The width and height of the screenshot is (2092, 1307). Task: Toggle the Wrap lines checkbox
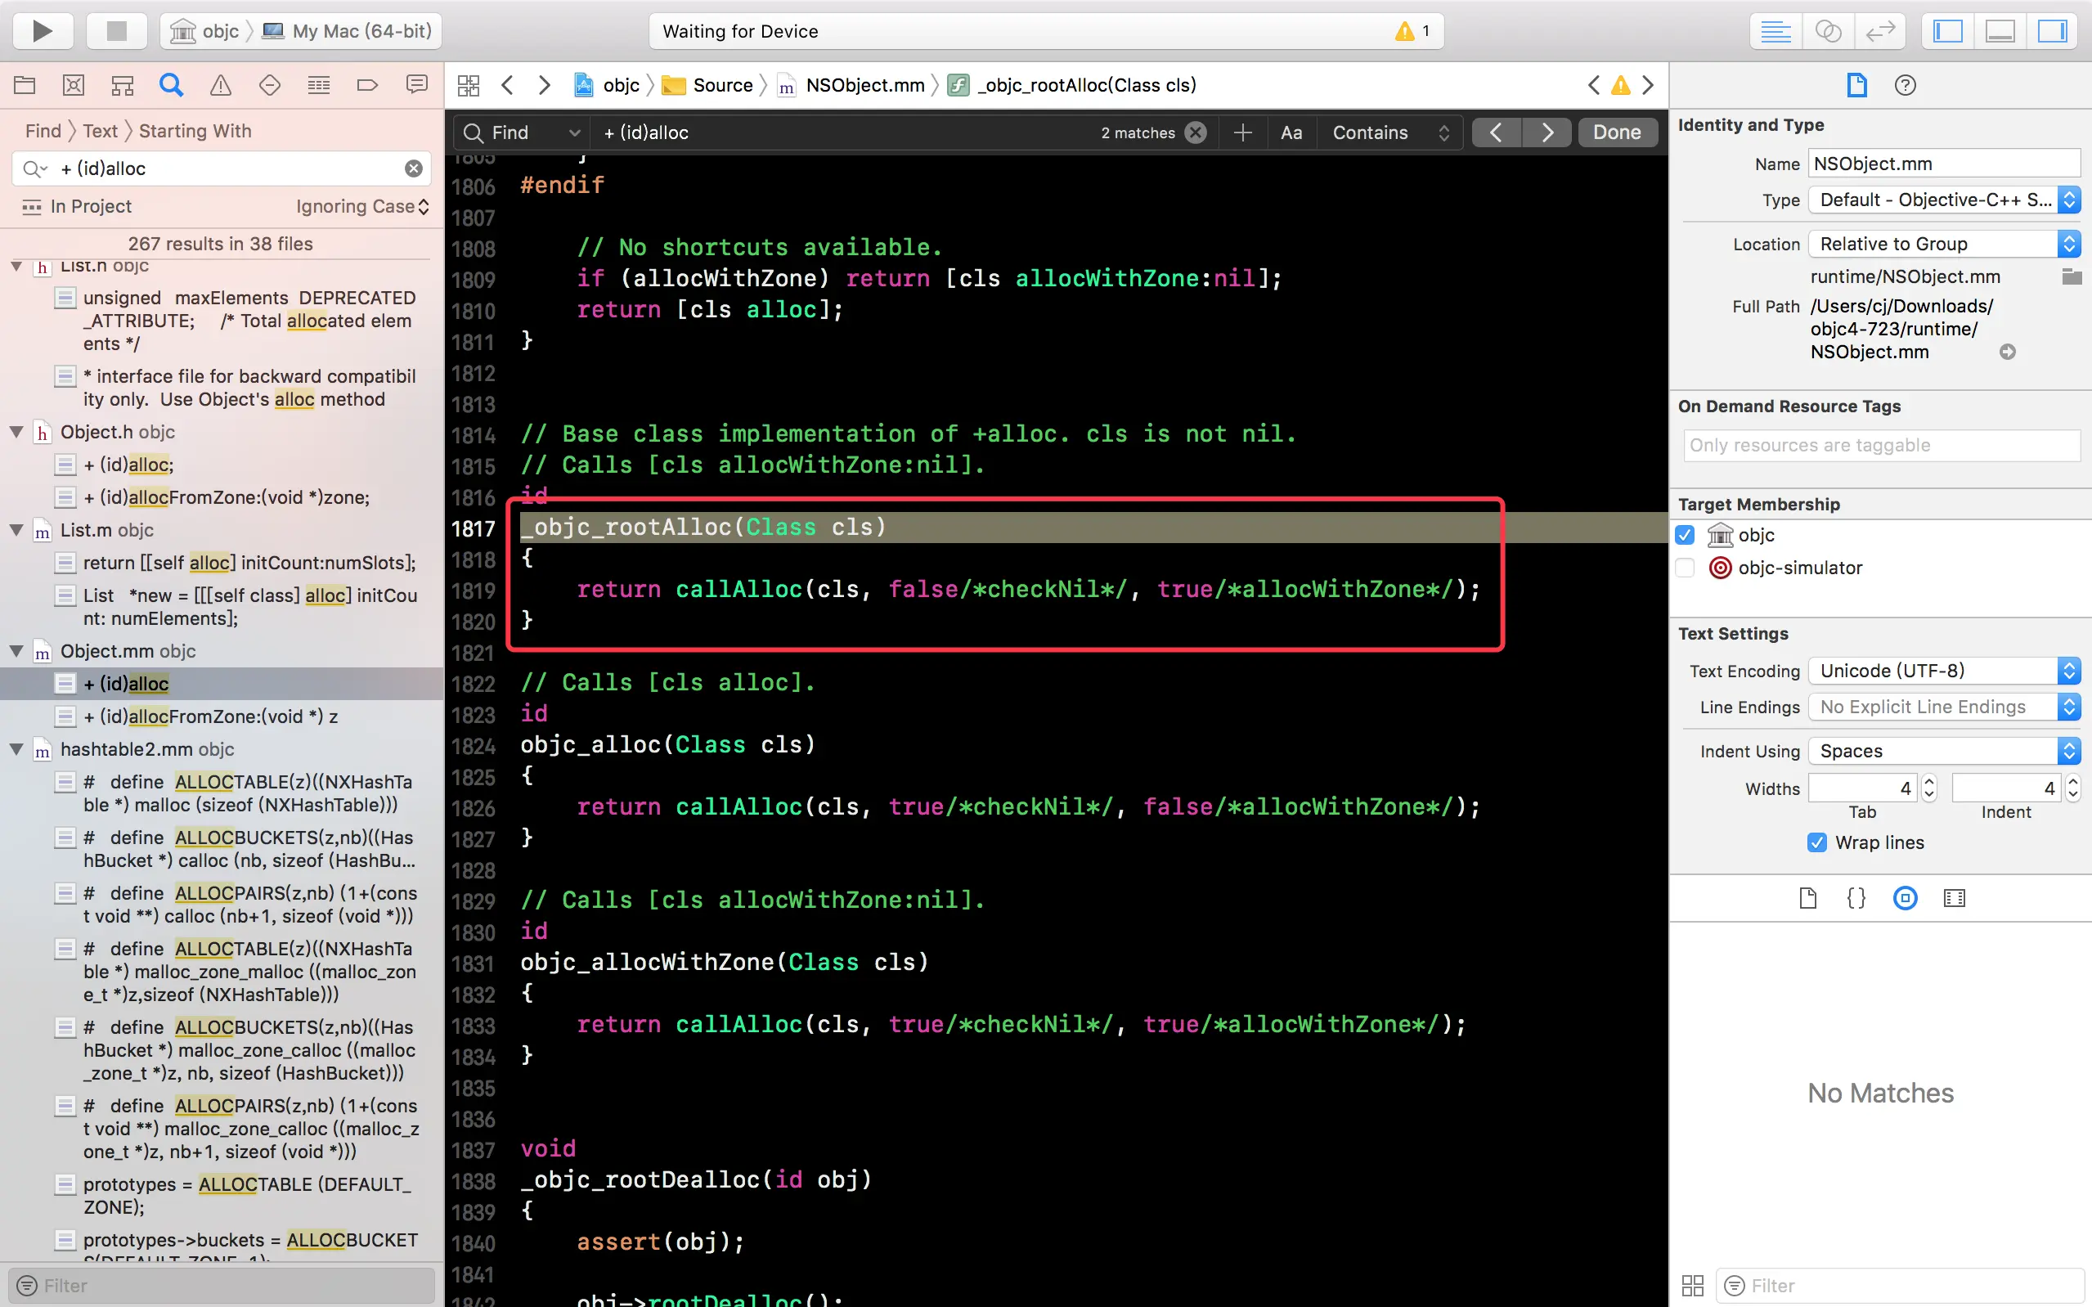click(x=1816, y=842)
